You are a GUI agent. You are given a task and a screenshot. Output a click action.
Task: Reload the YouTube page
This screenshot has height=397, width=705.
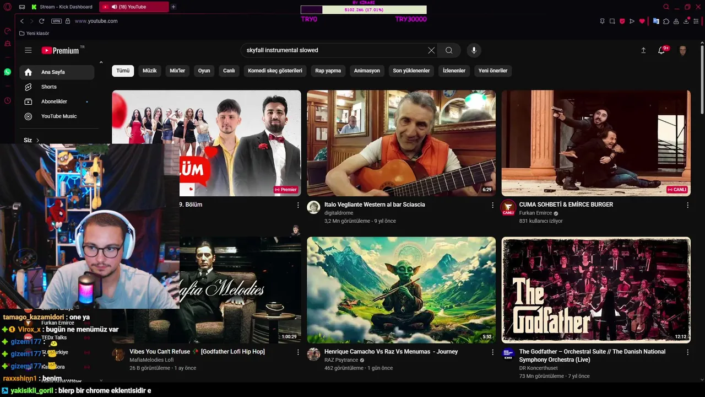(41, 21)
